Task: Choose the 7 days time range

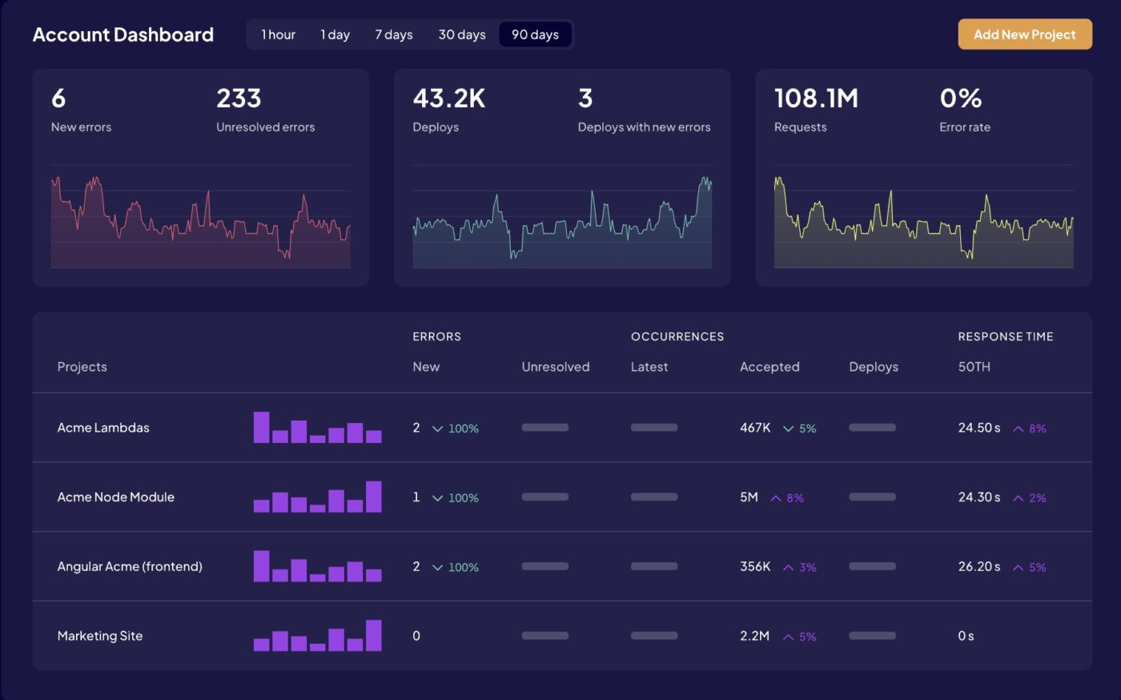Action: click(393, 34)
